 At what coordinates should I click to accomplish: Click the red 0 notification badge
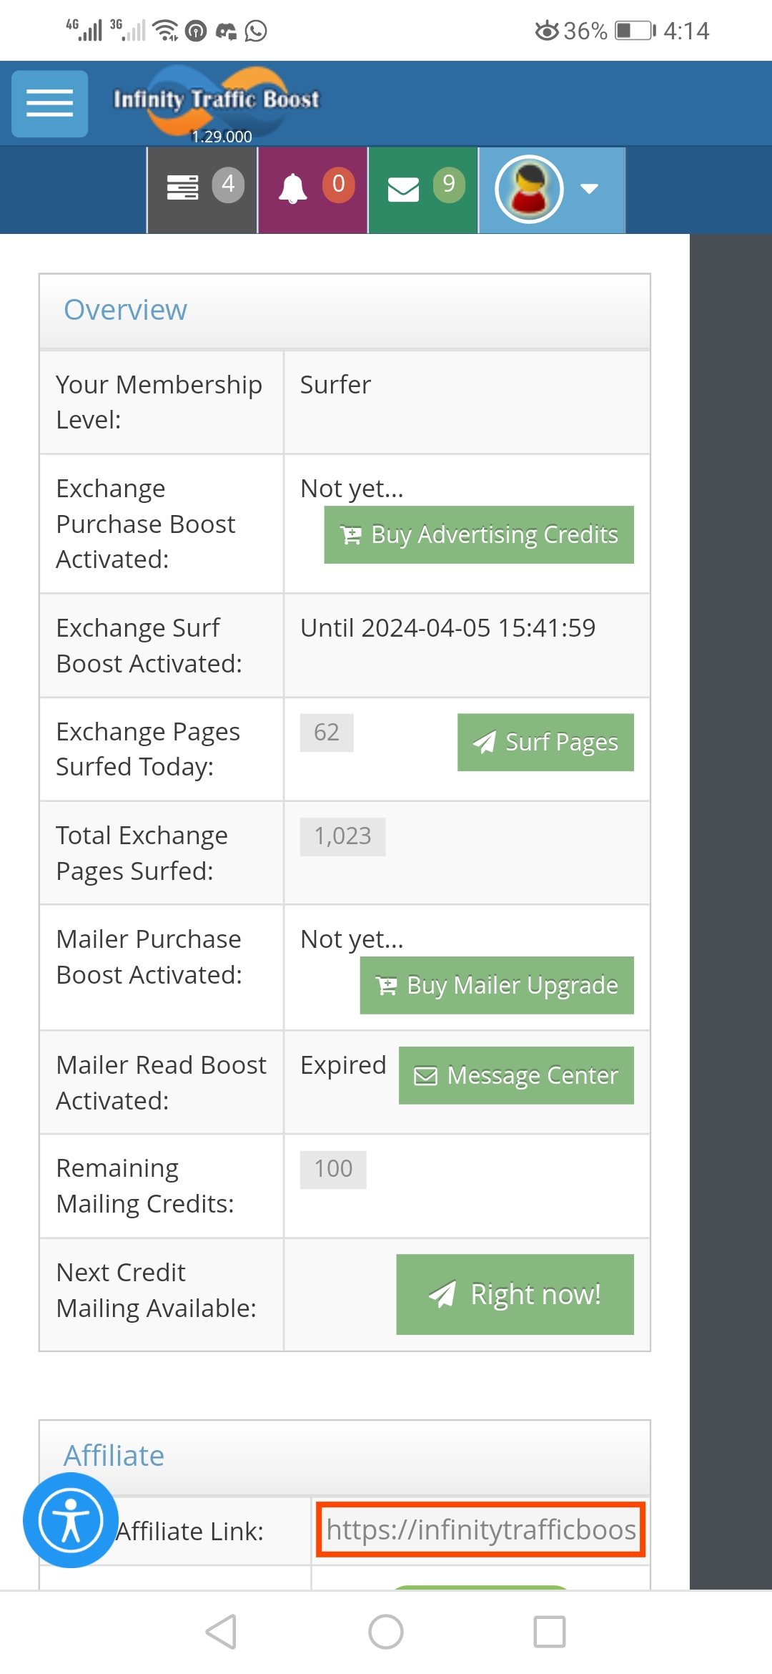tap(339, 185)
